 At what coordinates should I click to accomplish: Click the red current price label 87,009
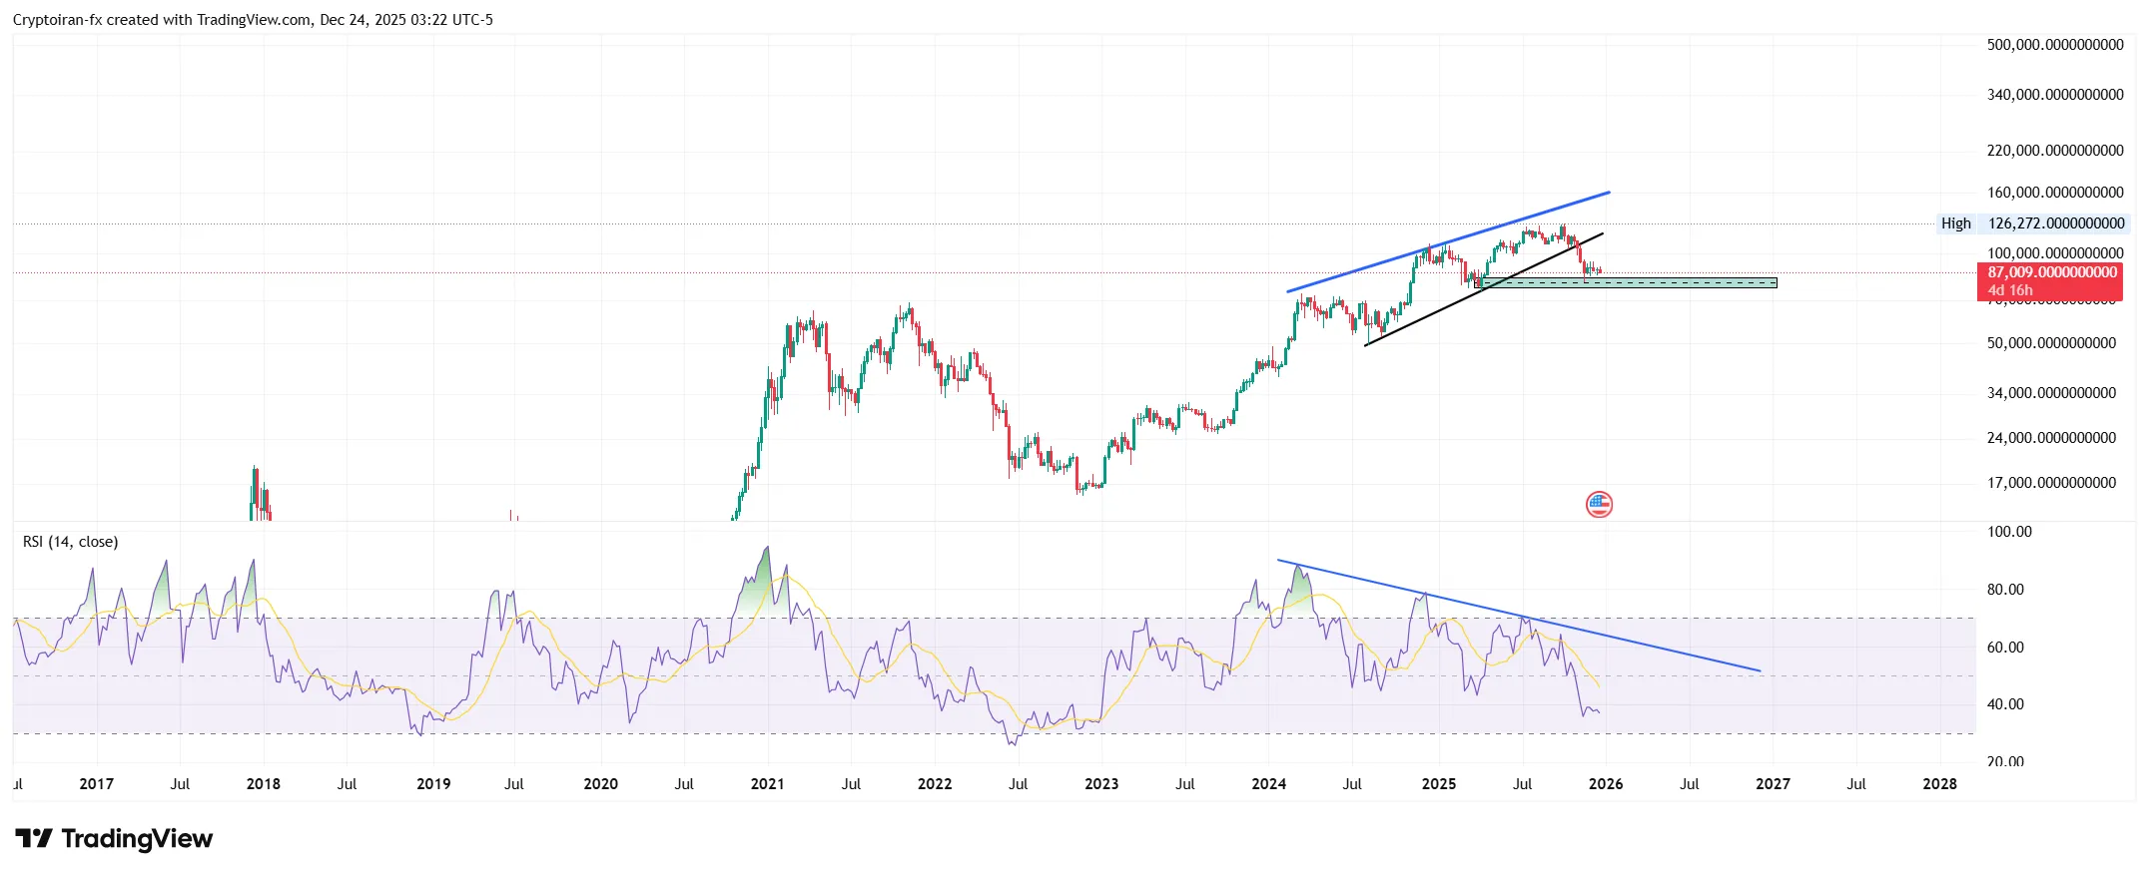click(x=2051, y=272)
